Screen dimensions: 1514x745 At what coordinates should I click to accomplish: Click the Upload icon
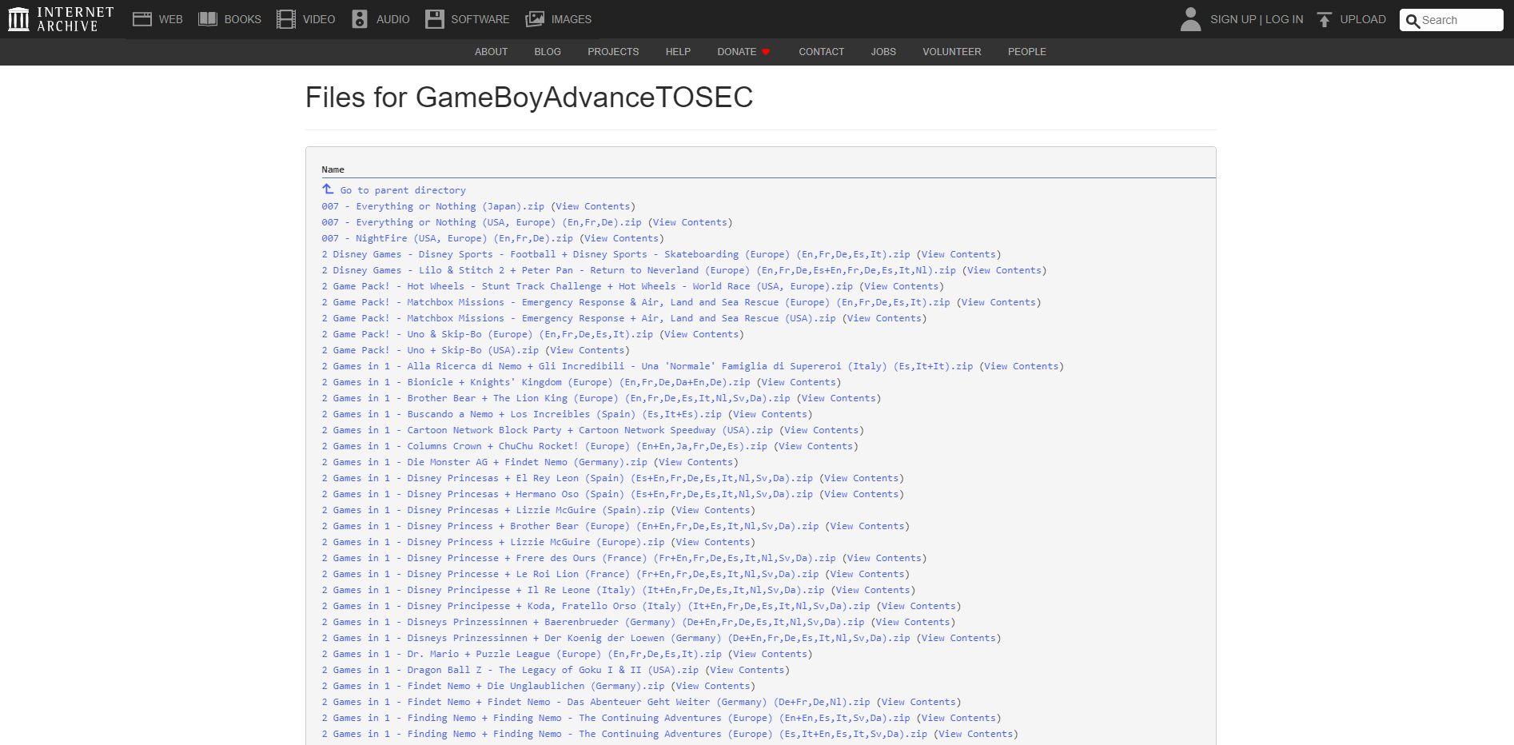[1324, 18]
